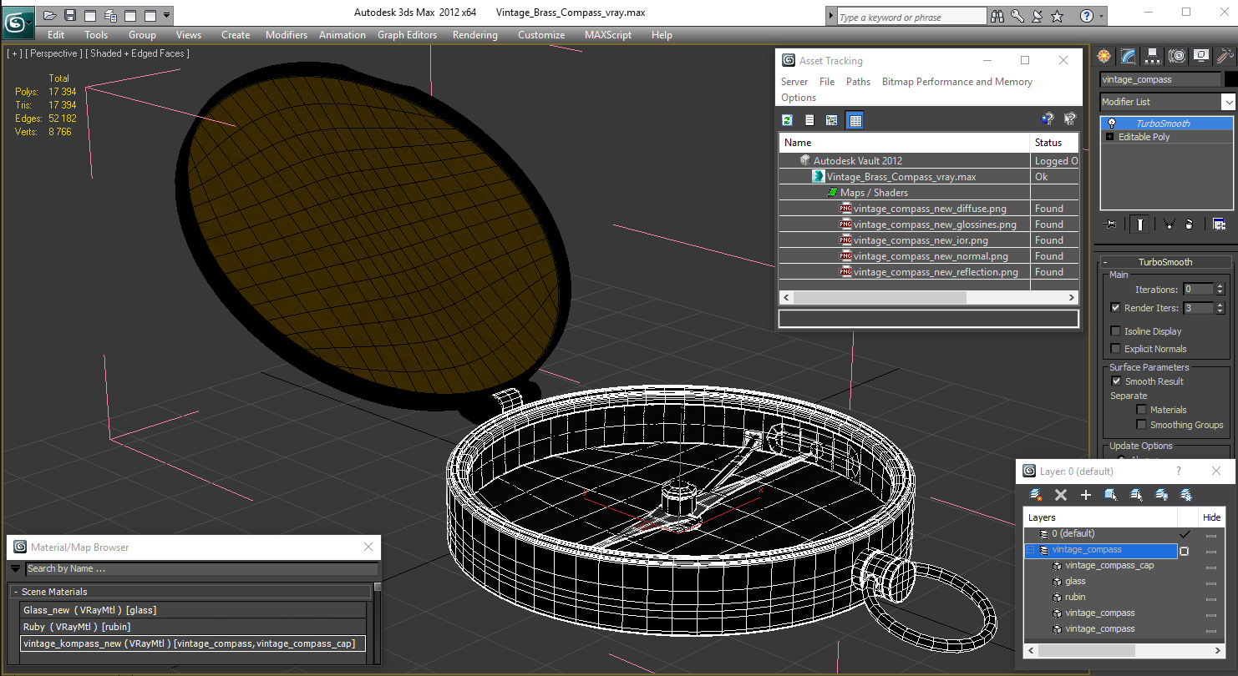Screen dimensions: 1238x676
Task: Click Delete layer X icon
Action: pos(1061,495)
